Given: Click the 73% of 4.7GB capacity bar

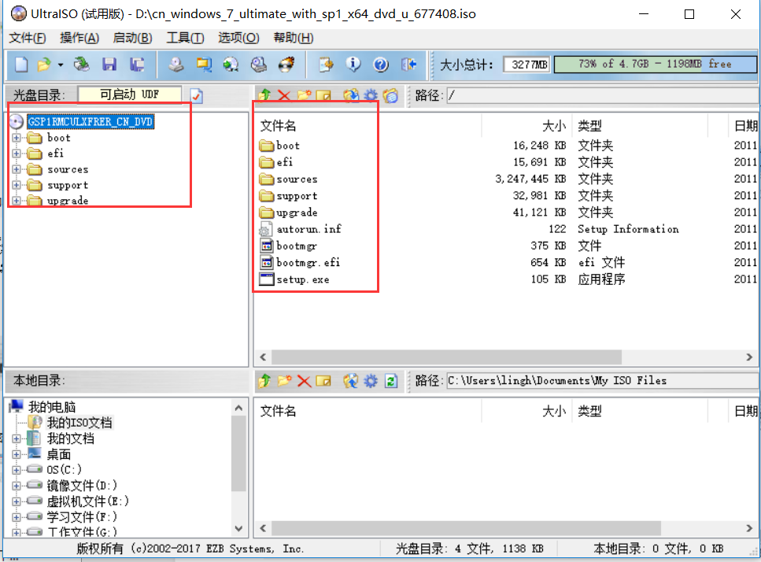Looking at the screenshot, I should [655, 64].
